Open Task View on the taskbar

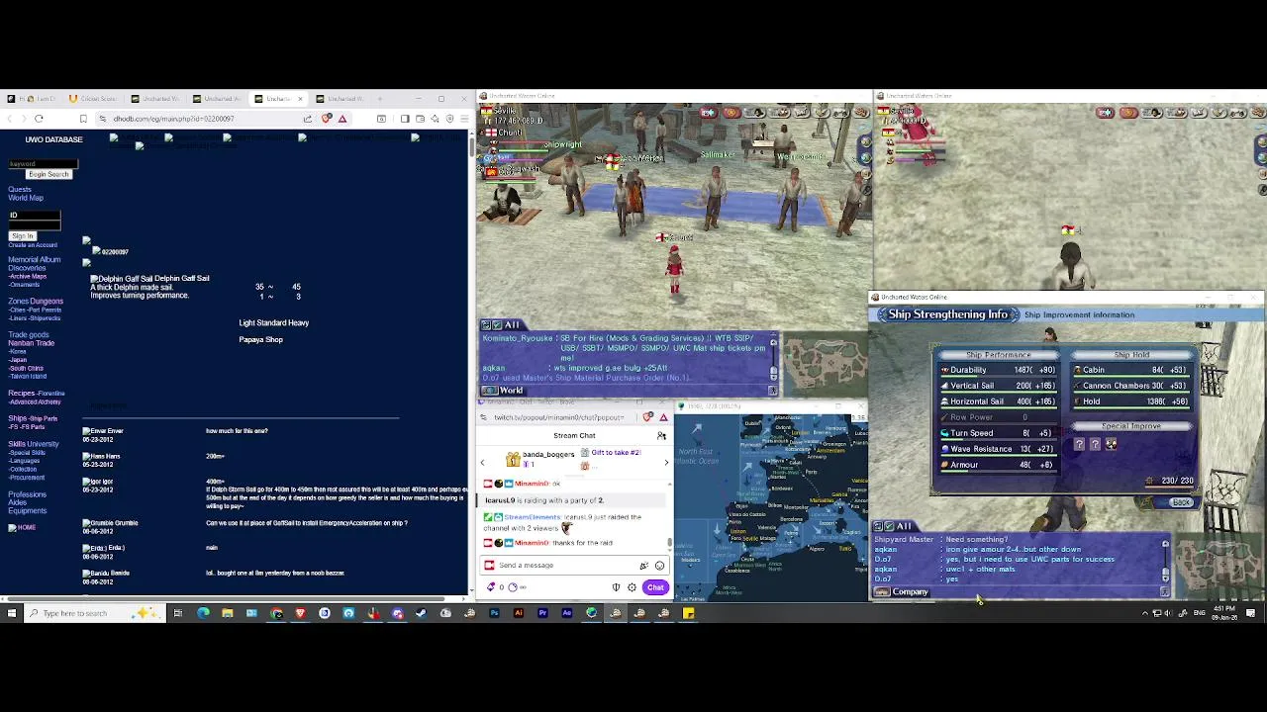point(178,613)
